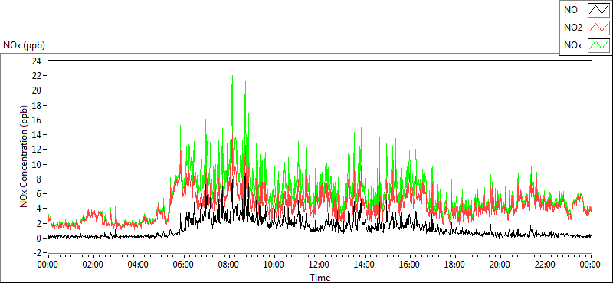Click the 16 y-axis tick label
The height and width of the screenshot is (283, 613).
[x=36, y=120]
